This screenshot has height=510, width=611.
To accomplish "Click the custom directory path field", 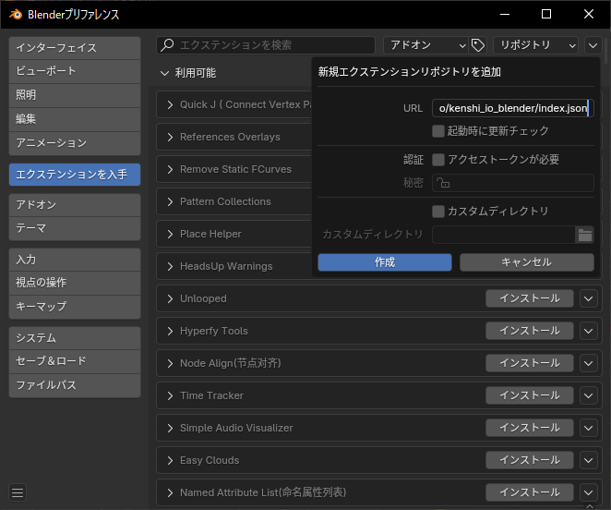I will pyautogui.click(x=503, y=235).
